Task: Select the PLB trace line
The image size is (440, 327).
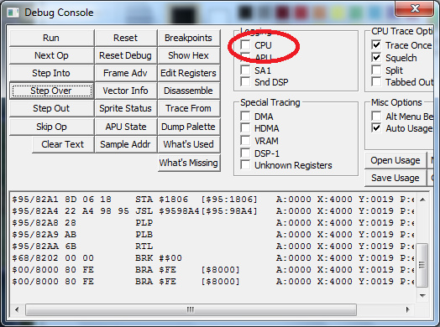Action: (213, 235)
